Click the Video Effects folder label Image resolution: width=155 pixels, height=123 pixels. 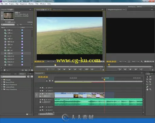10,87
